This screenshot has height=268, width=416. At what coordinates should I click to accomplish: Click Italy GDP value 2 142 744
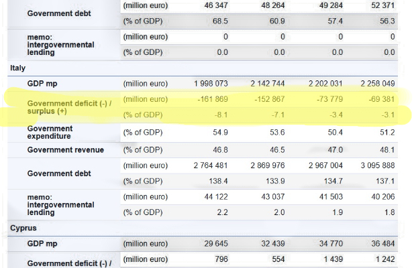tap(268, 84)
